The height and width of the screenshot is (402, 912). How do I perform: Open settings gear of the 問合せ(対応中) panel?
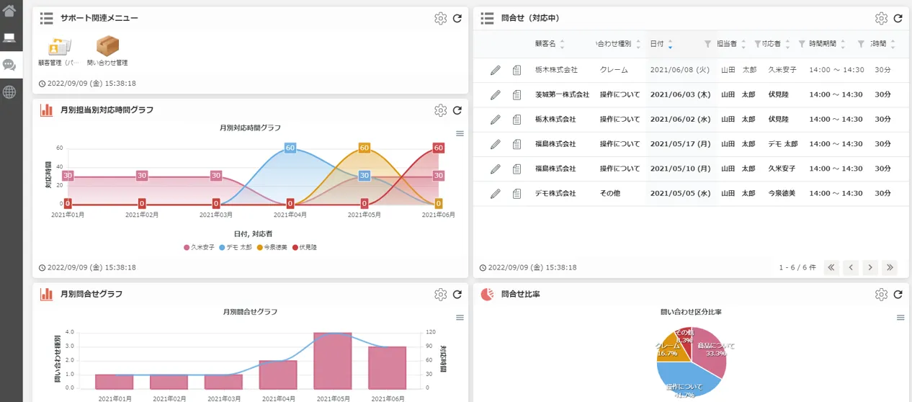tap(880, 19)
